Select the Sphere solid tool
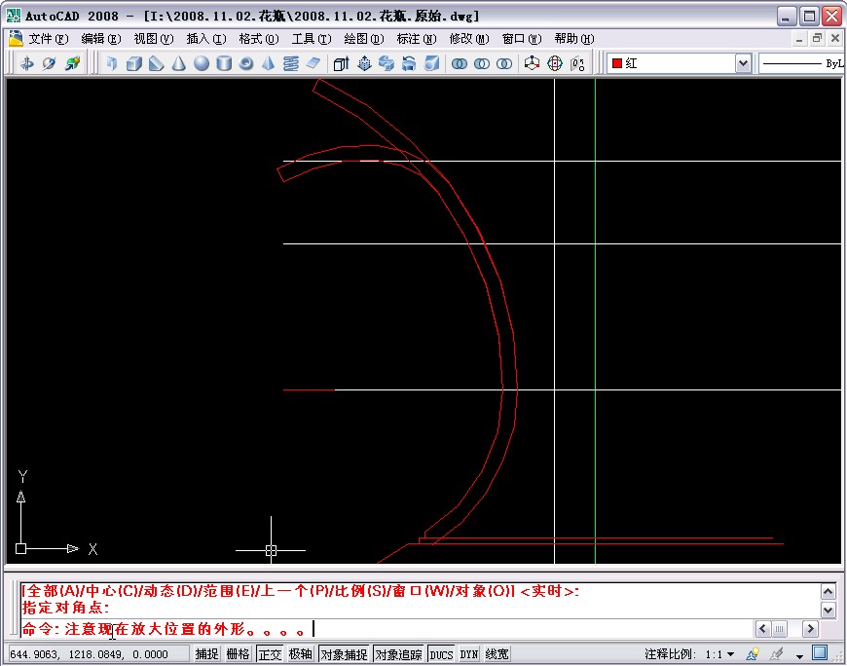 click(202, 63)
